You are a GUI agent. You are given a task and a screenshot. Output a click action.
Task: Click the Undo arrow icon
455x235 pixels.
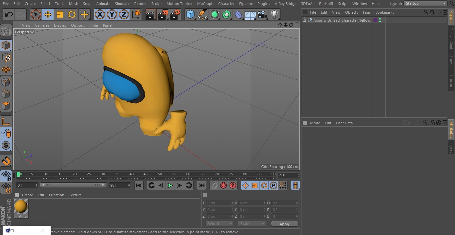pos(9,14)
